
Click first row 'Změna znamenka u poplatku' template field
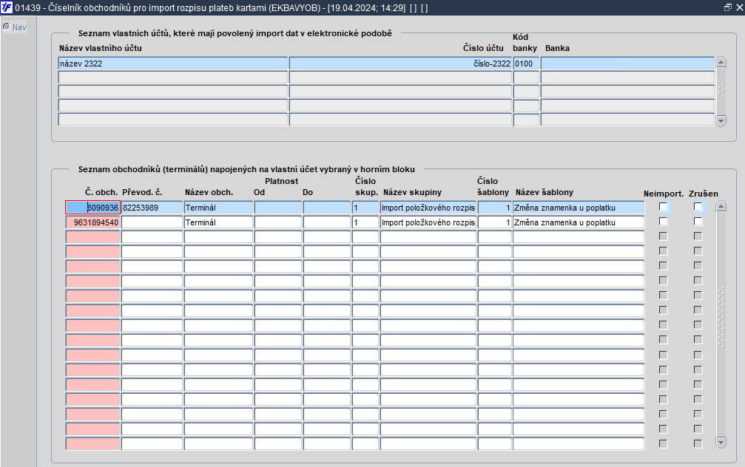click(x=579, y=208)
